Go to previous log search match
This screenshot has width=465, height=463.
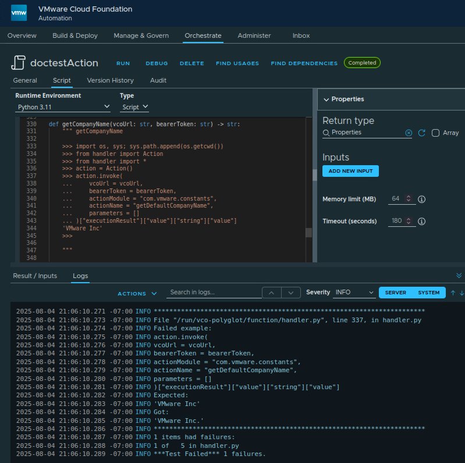point(271,293)
